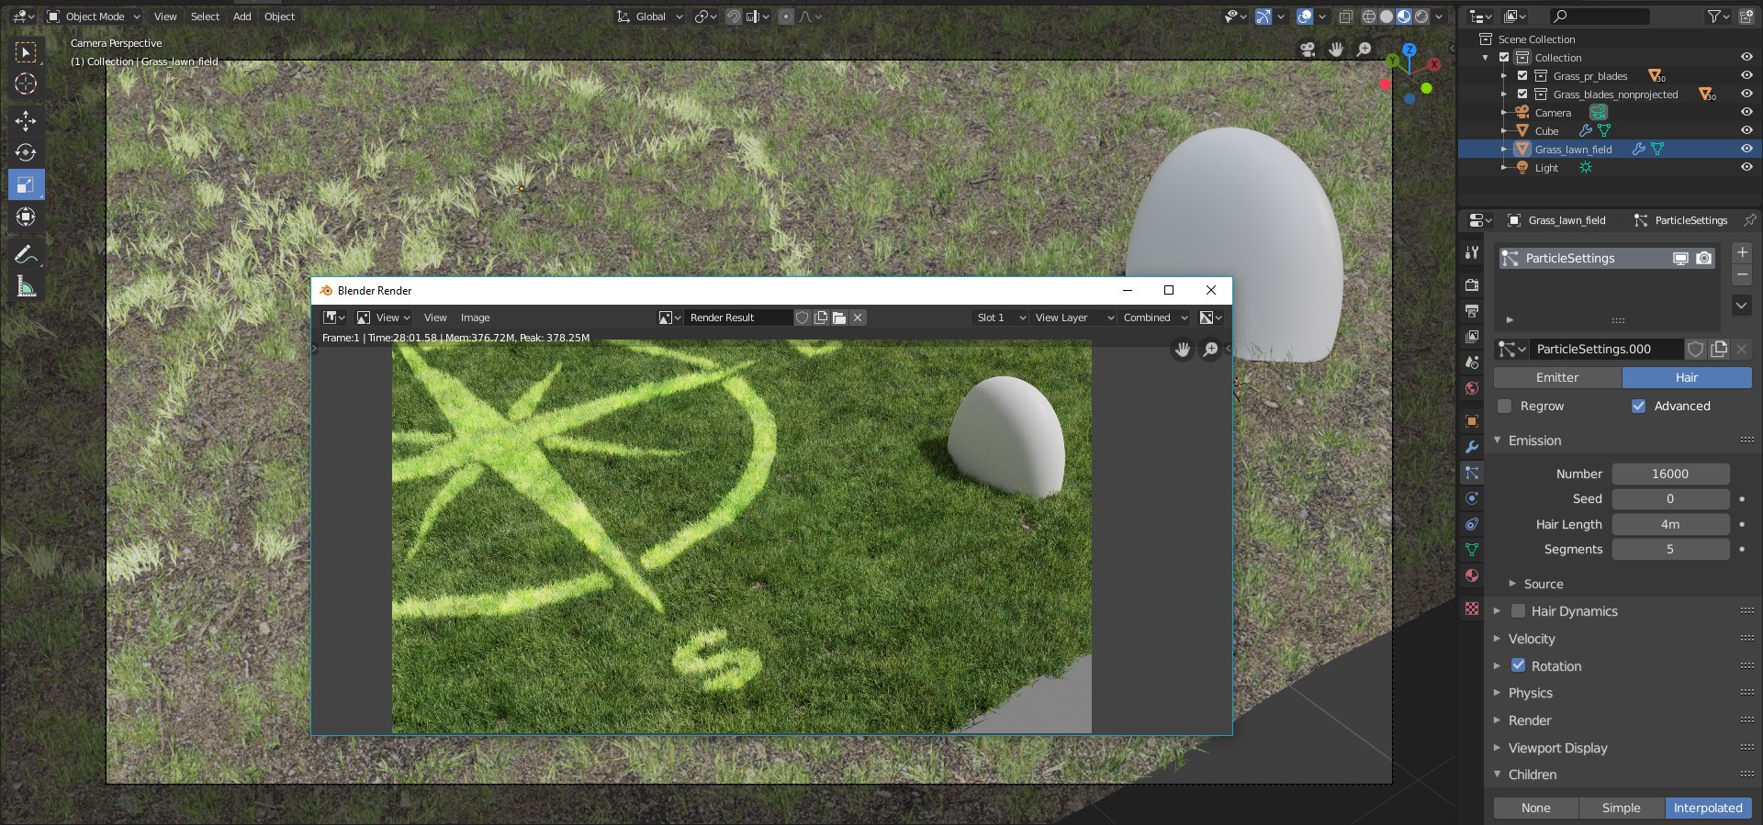Toggle camera view icon in viewport
The height and width of the screenshot is (825, 1763).
[x=1308, y=50]
